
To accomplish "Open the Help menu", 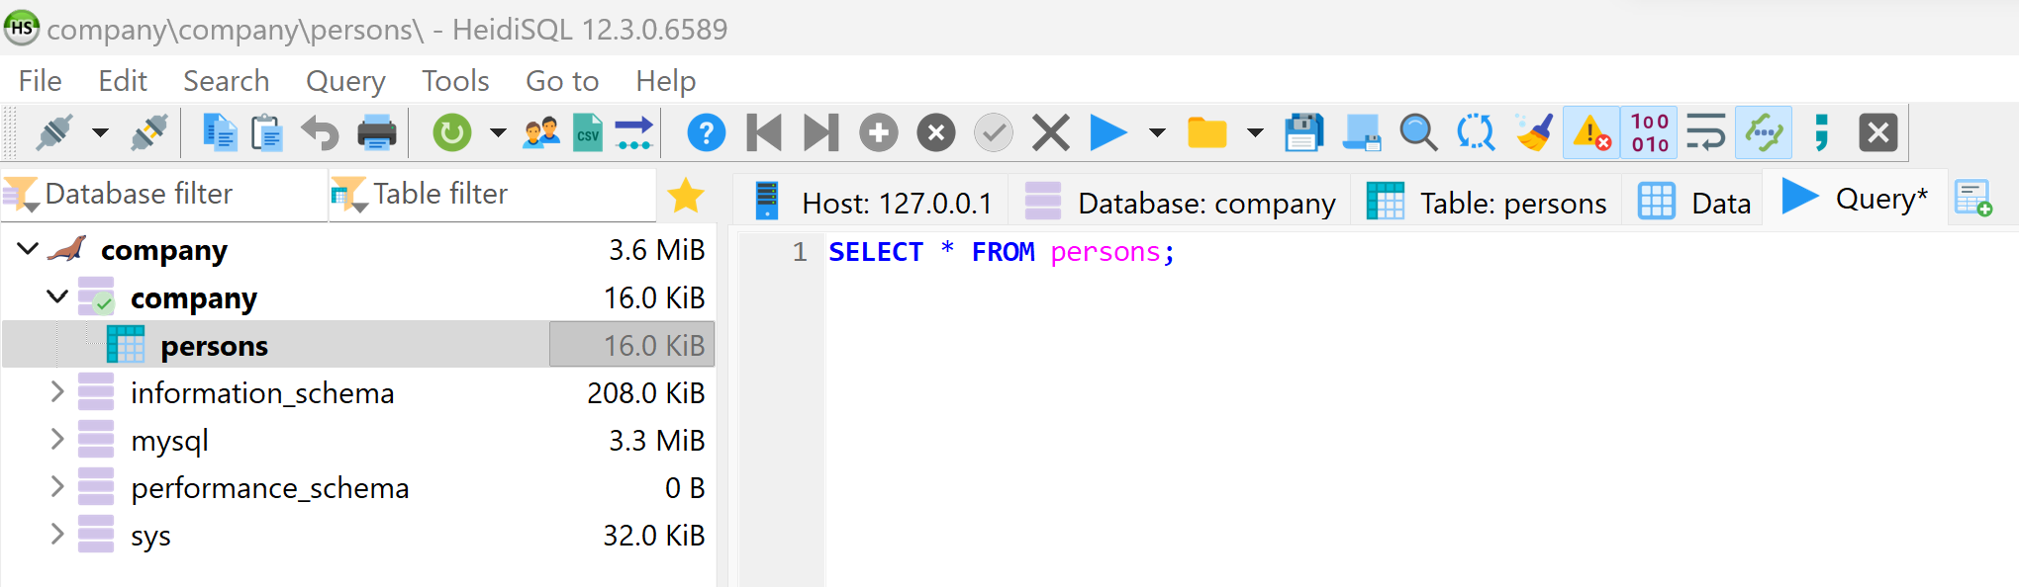I will point(666,81).
